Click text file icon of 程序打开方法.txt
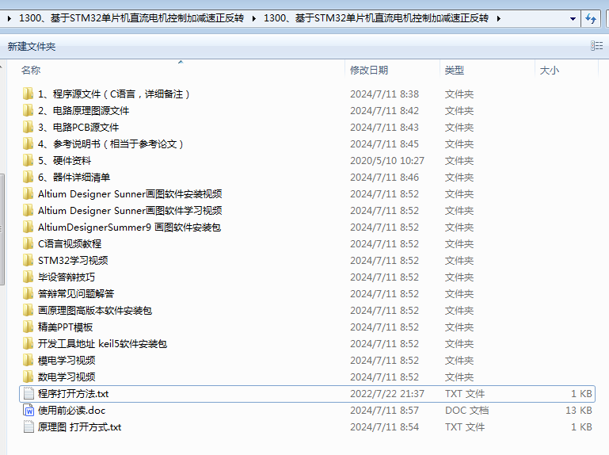 coord(29,393)
